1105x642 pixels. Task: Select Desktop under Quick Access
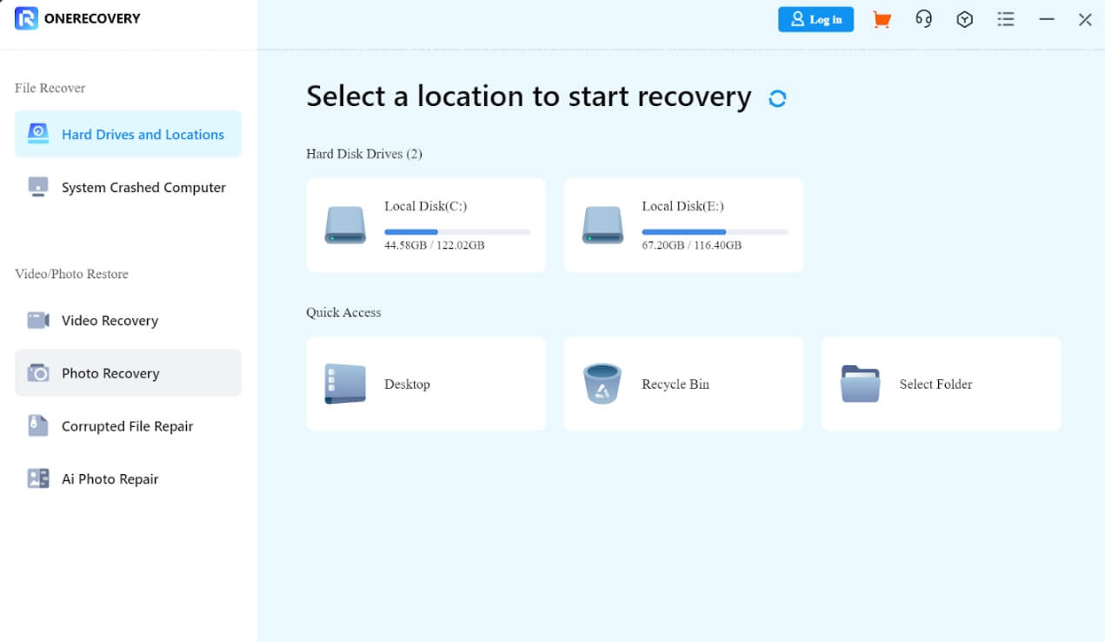[425, 383]
